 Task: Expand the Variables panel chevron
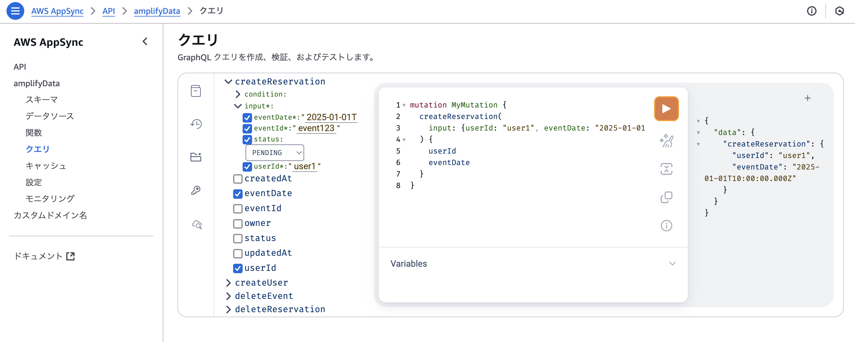[672, 263]
